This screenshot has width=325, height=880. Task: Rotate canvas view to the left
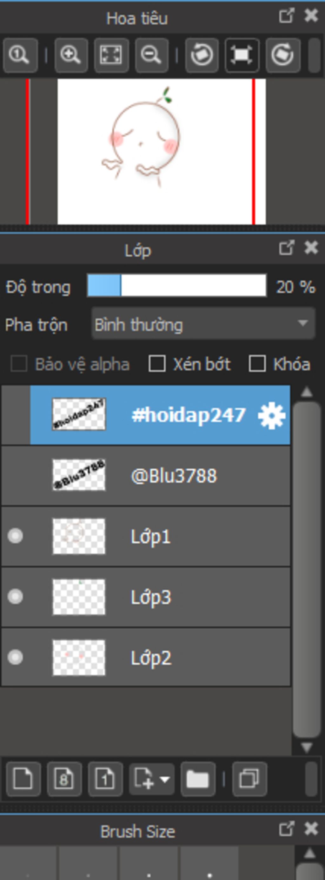[x=202, y=55]
